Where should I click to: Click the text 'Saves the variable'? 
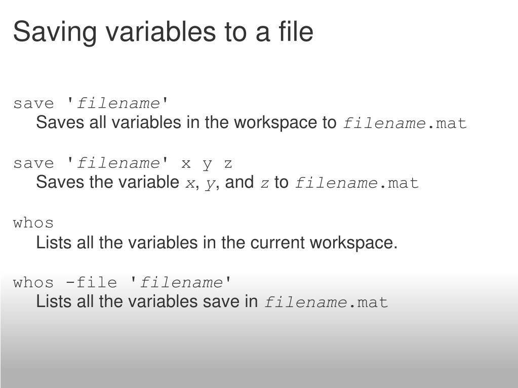tap(107, 182)
